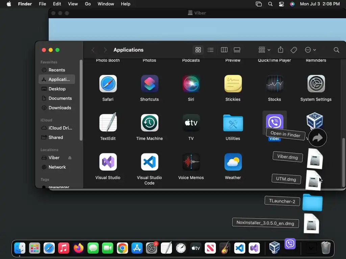
Task: Open the group-by dropdown in Finder toolbar
Action: coord(264,50)
